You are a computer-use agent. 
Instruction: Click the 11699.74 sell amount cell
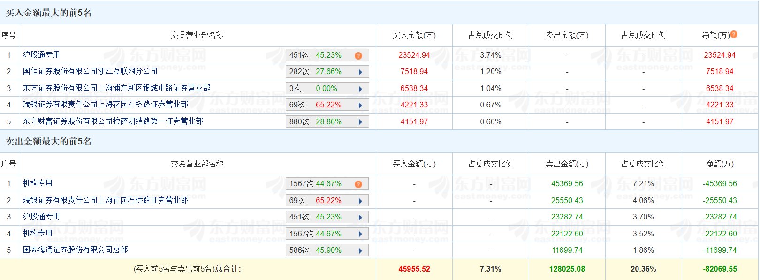[567, 250]
